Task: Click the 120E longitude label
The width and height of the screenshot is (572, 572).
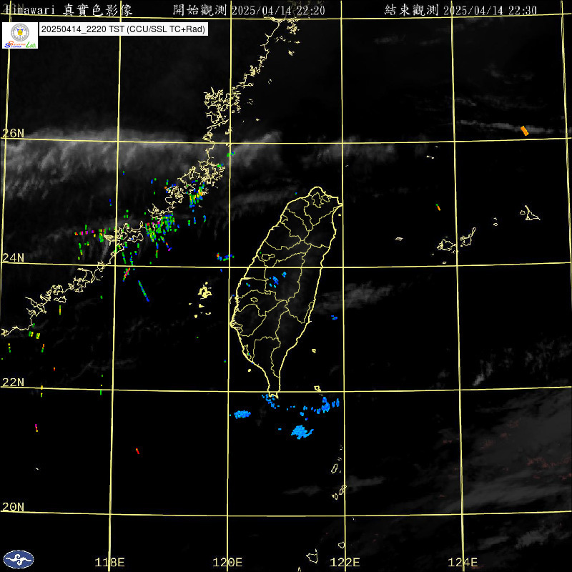Action: 228,562
